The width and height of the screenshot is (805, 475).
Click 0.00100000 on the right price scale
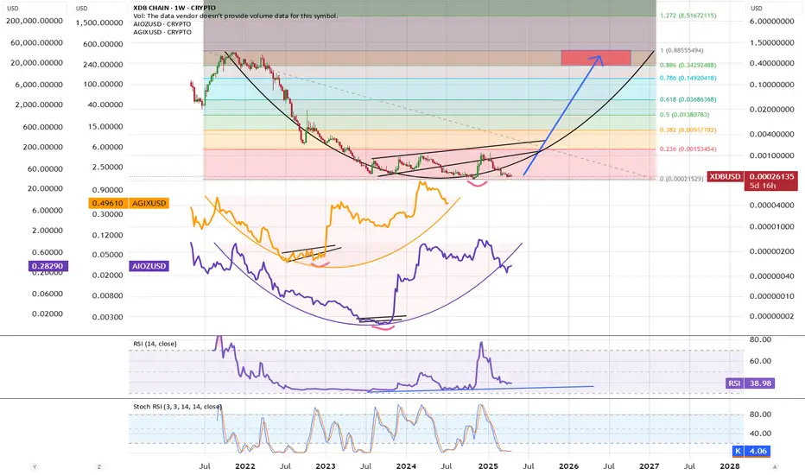[x=771, y=155]
